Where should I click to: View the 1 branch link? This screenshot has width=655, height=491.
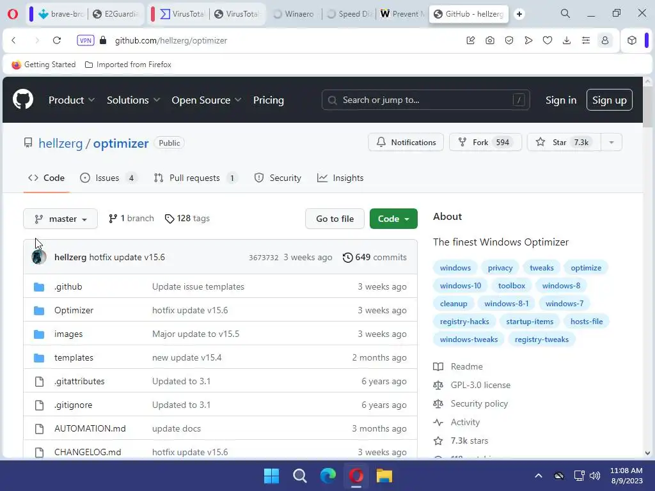(x=131, y=219)
